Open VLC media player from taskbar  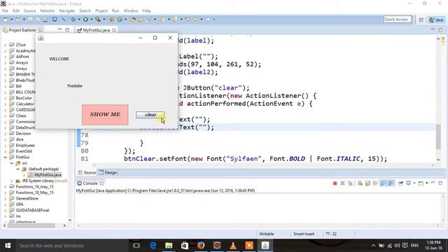pos(233,246)
